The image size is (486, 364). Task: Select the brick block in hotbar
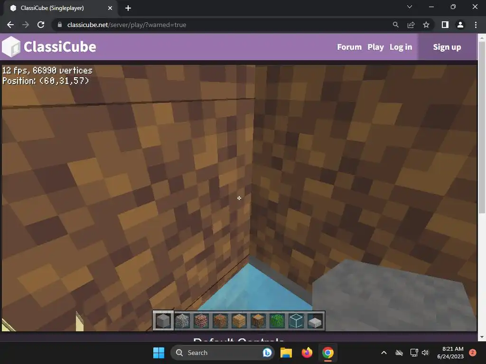click(201, 321)
